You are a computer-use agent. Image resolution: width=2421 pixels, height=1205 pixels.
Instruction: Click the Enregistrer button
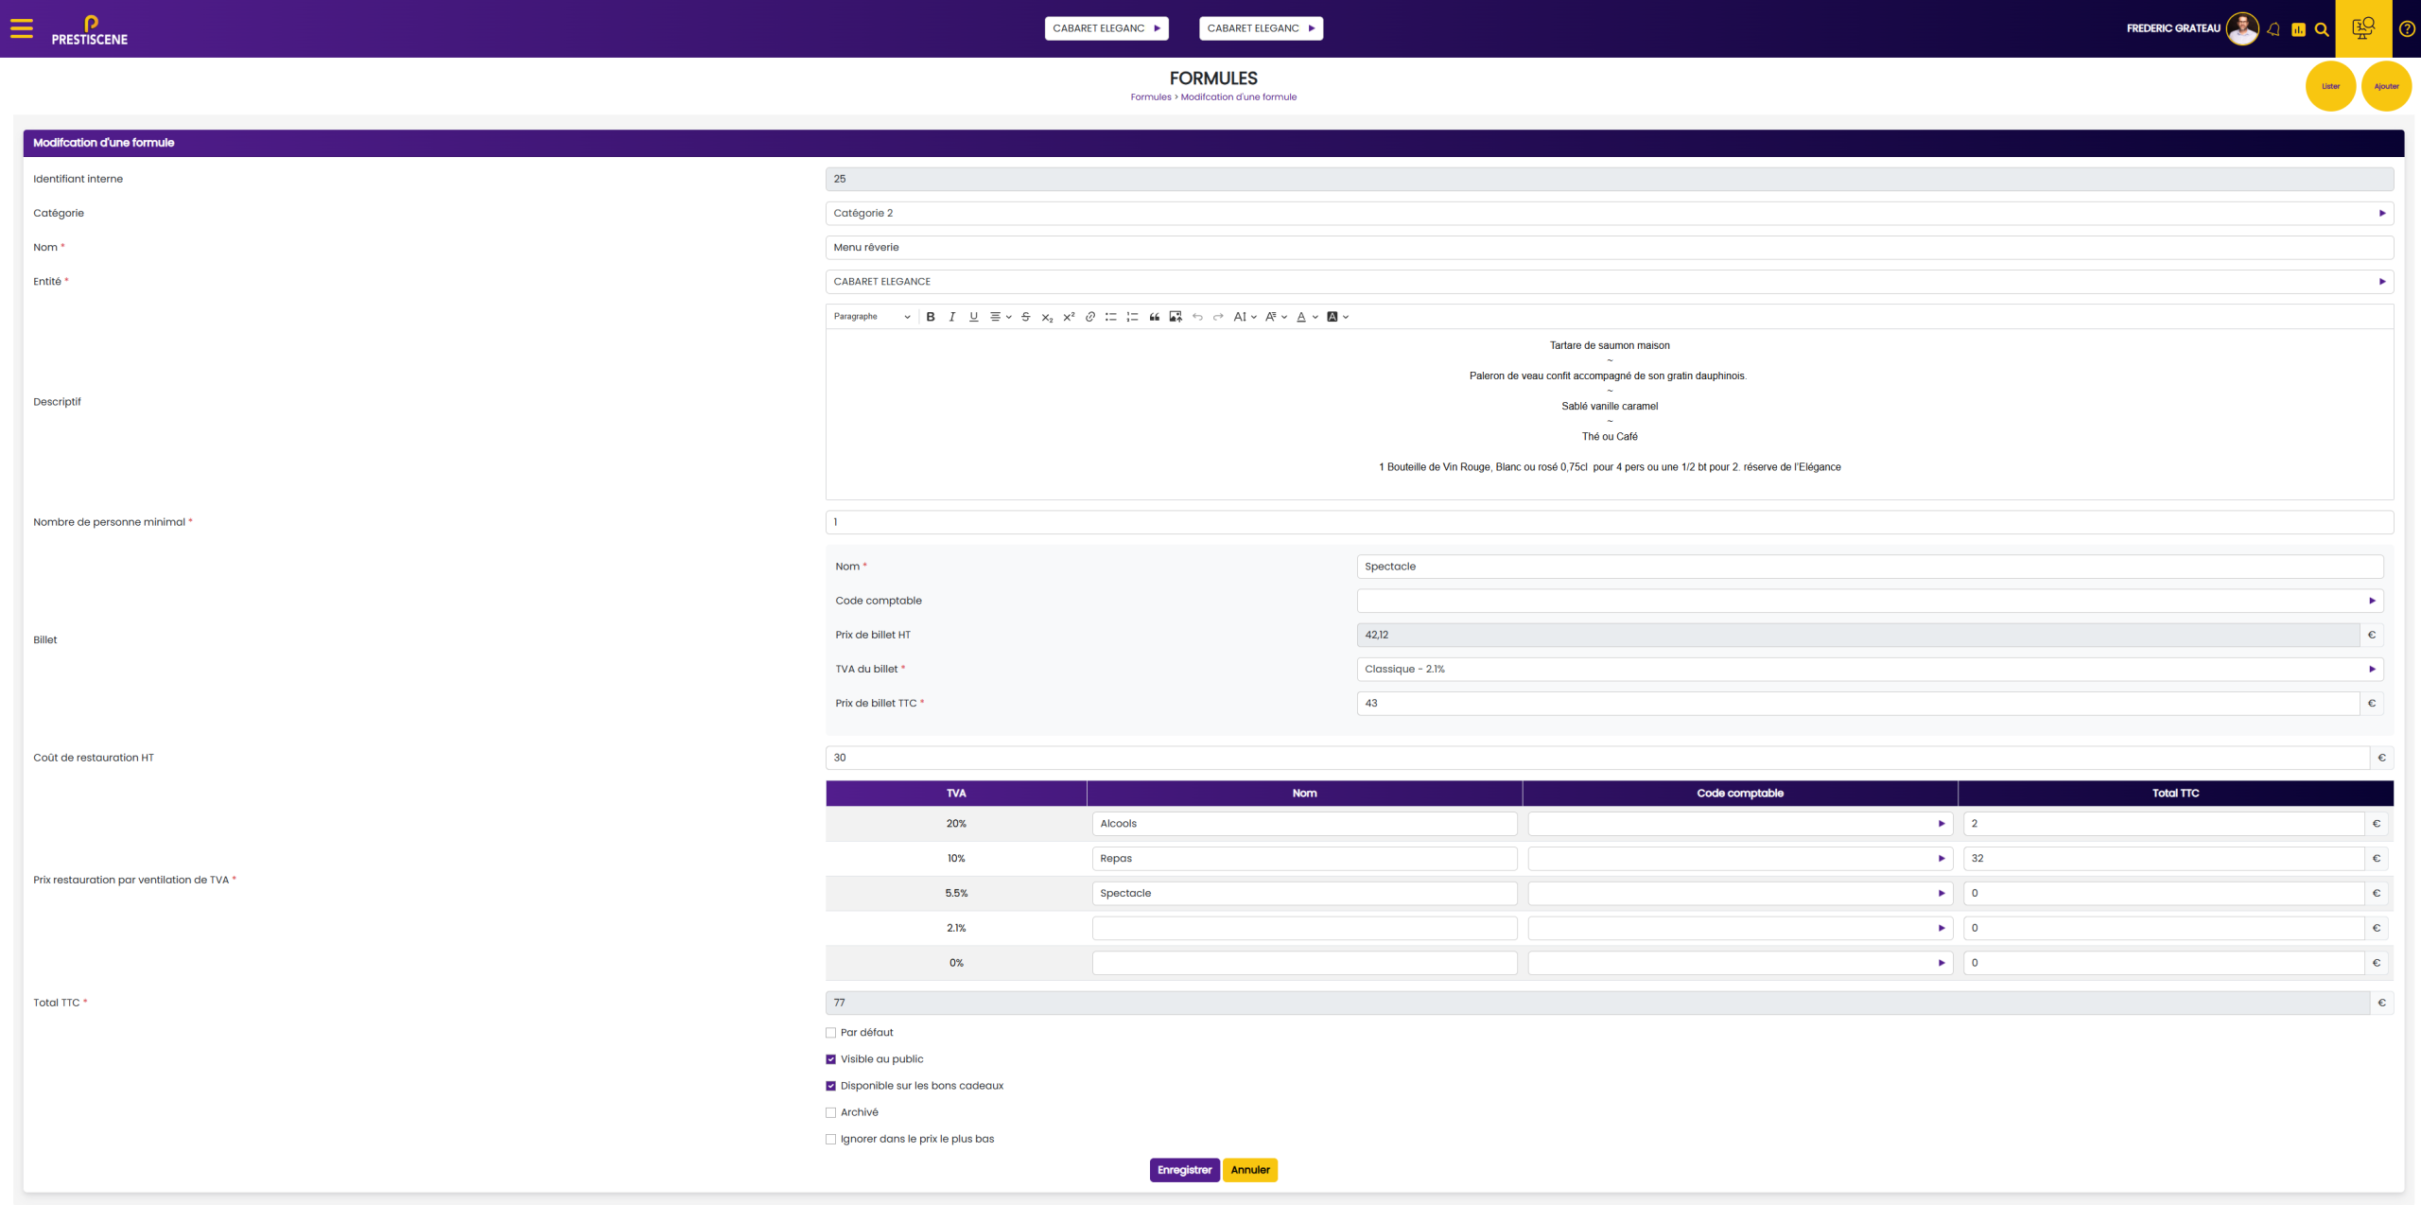coord(1184,1170)
